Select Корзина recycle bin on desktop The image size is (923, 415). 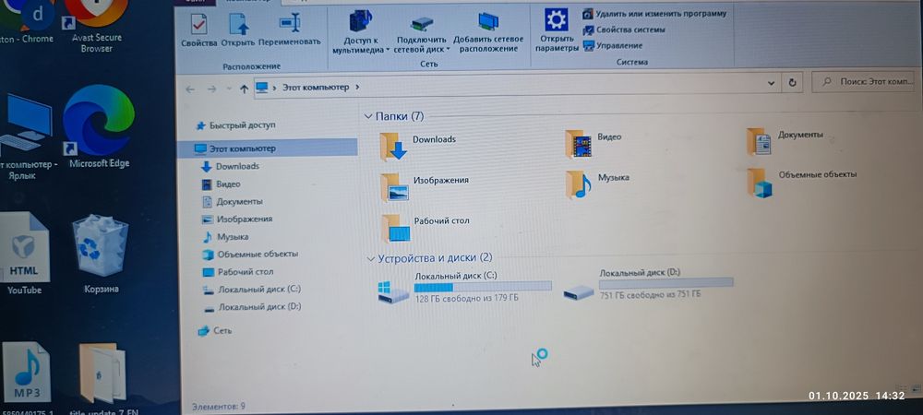click(x=100, y=253)
